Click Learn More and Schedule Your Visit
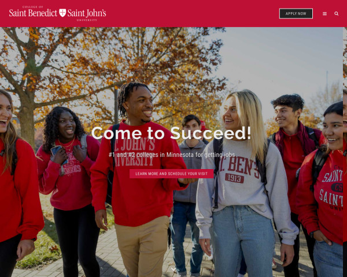 (172, 174)
